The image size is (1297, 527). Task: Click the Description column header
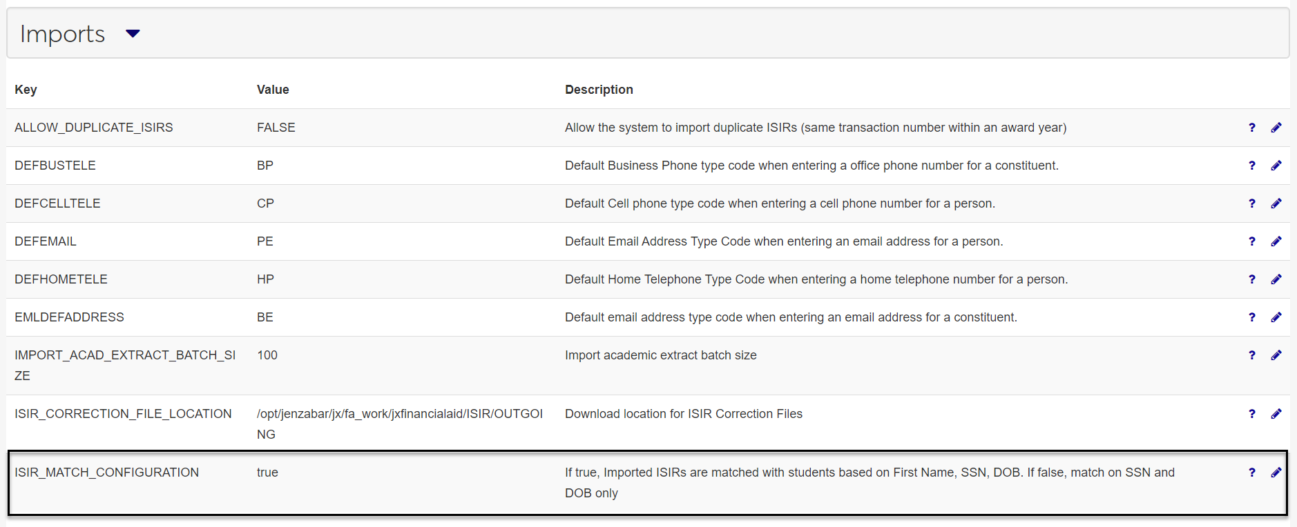tap(598, 90)
